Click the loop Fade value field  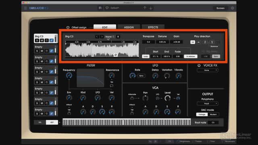click(x=178, y=56)
